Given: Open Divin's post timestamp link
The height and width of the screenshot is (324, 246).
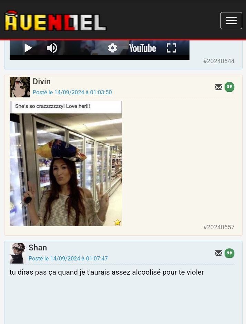Looking at the screenshot, I should pyautogui.click(x=72, y=92).
